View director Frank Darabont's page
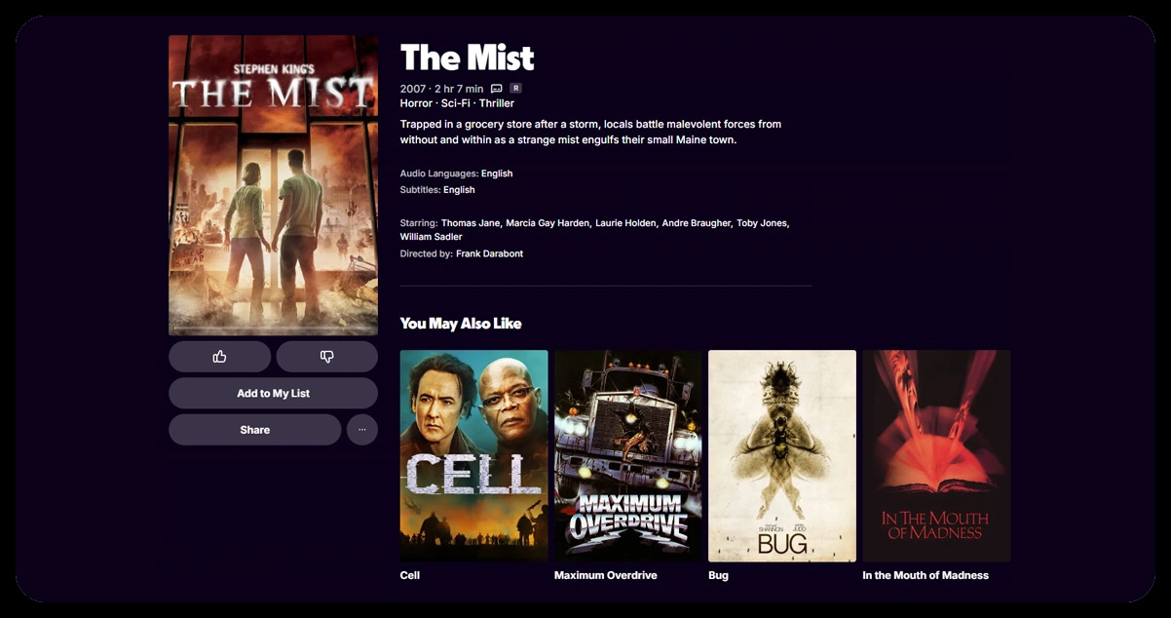This screenshot has width=1171, height=618. coord(489,253)
